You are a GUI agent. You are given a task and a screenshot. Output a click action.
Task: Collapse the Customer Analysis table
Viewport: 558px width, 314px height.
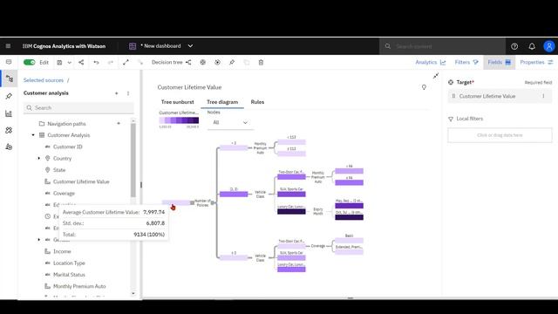coord(33,135)
